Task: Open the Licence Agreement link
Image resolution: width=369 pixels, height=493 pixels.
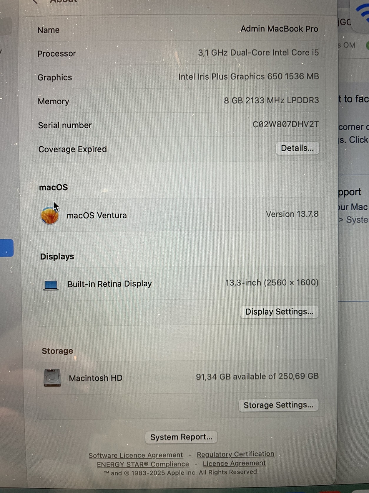Action: pyautogui.click(x=234, y=464)
